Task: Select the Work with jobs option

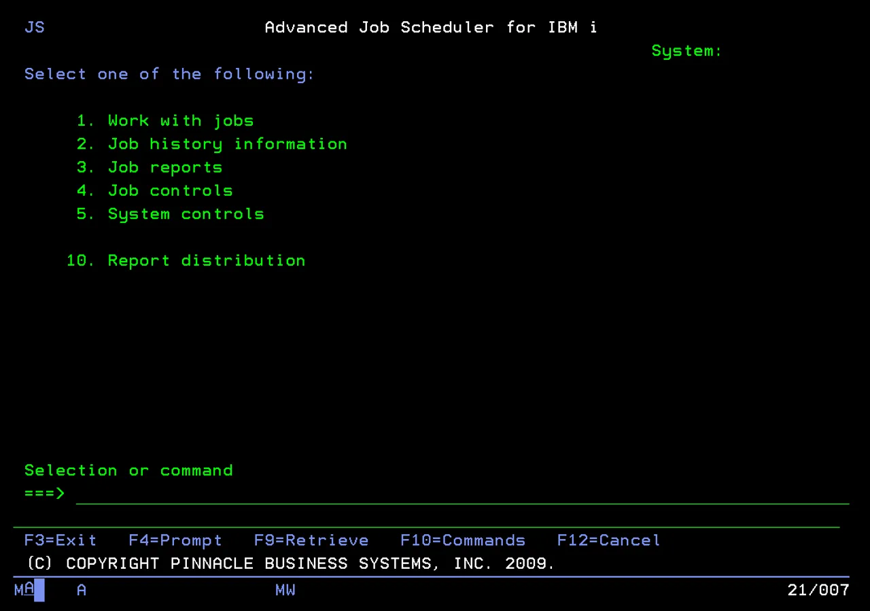Action: 180,120
